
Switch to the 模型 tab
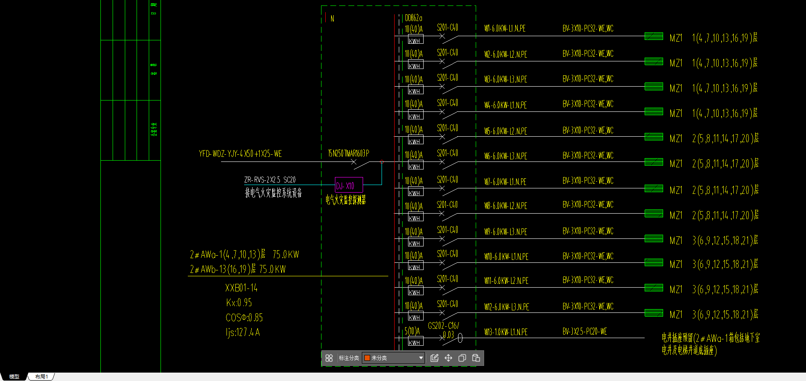[x=14, y=377]
